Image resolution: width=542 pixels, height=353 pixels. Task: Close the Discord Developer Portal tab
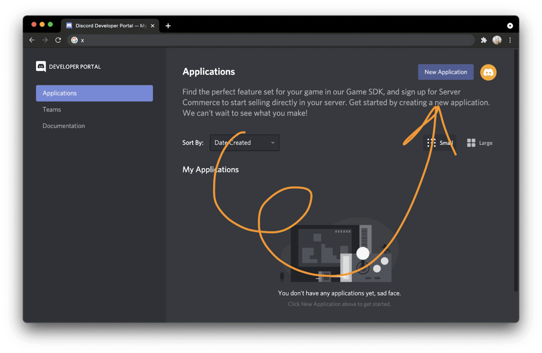click(152, 26)
